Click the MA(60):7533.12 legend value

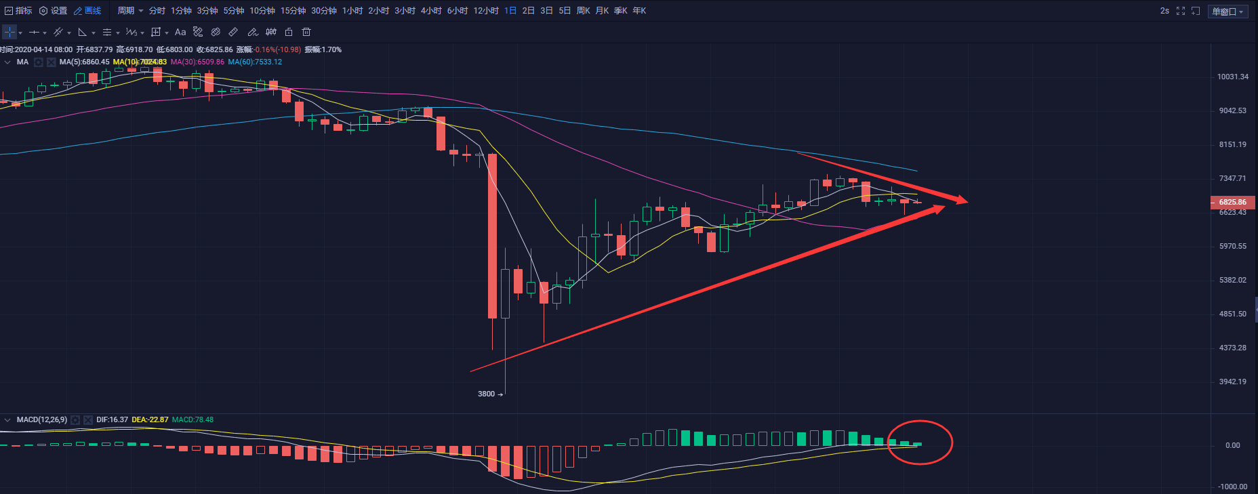[x=255, y=62]
